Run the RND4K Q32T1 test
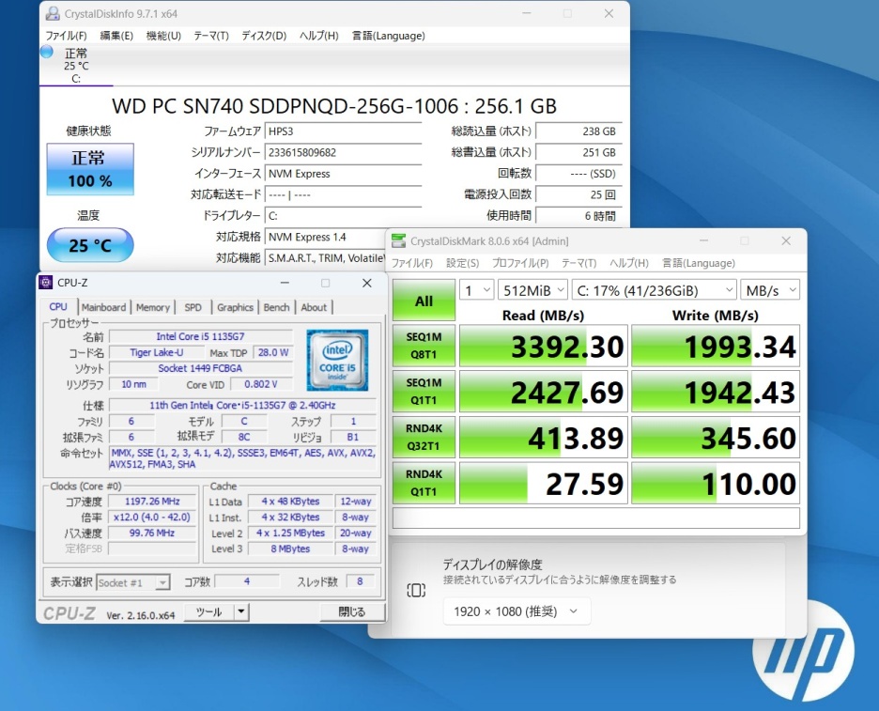The image size is (879, 711). [424, 437]
